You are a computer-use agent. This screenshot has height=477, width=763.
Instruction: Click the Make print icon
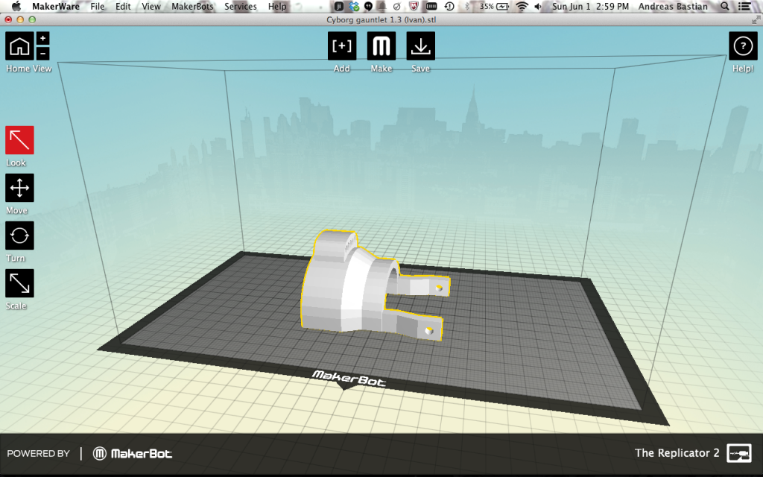click(x=381, y=46)
